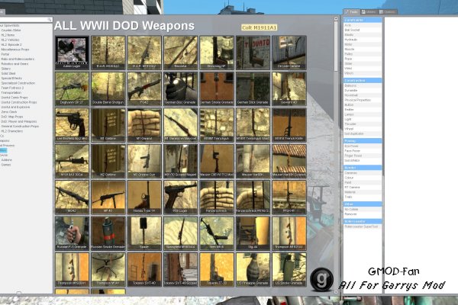The width and height of the screenshot is (458, 305).
Task: Choose the Rollercoaster SuperTool entry
Action: (x=363, y=226)
